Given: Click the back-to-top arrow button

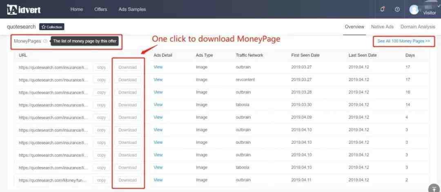Looking at the screenshot, I should 434,189.
